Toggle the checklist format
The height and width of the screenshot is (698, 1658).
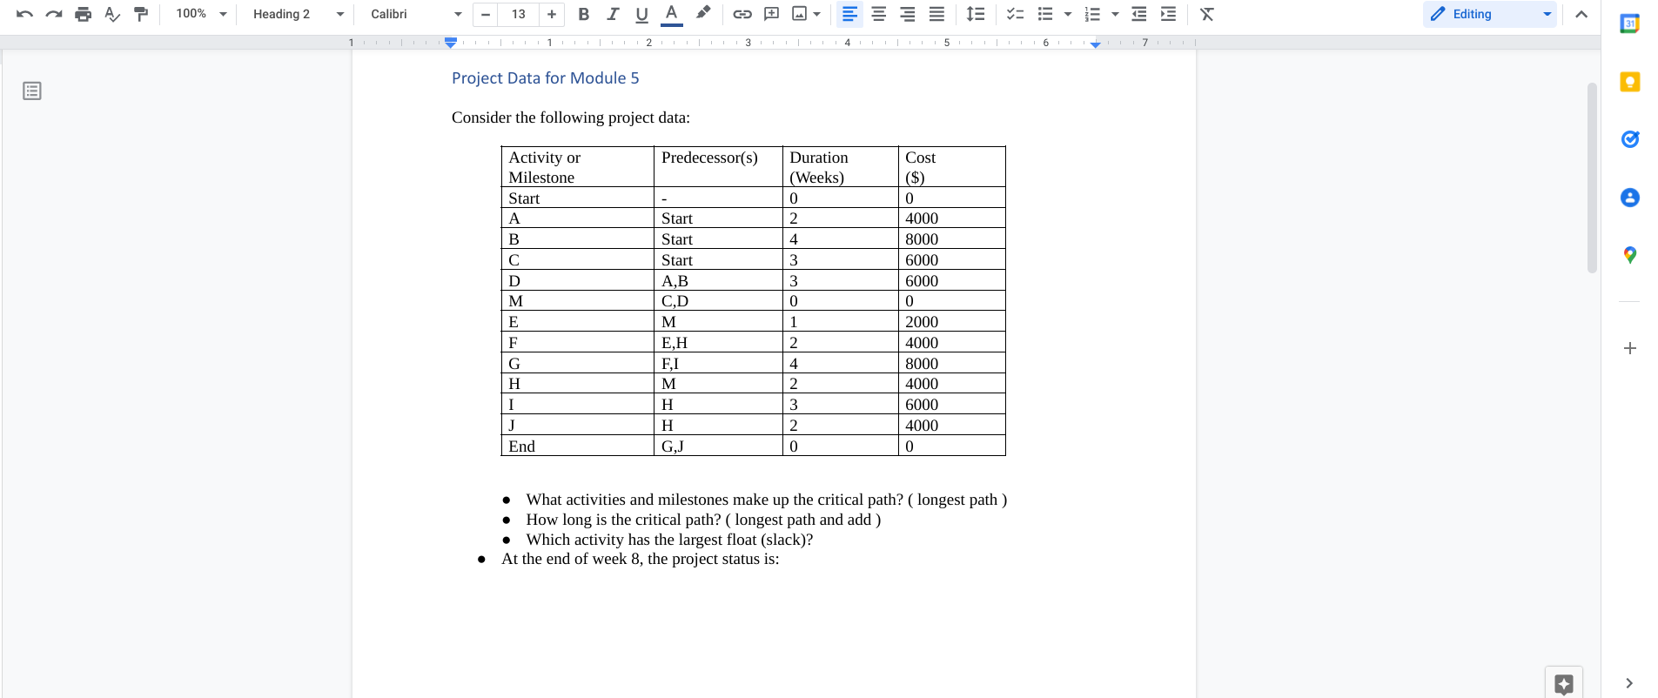point(1015,14)
